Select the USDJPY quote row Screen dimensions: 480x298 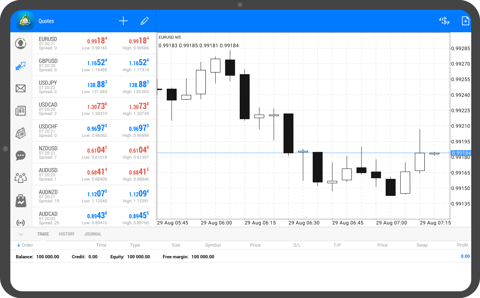94,87
